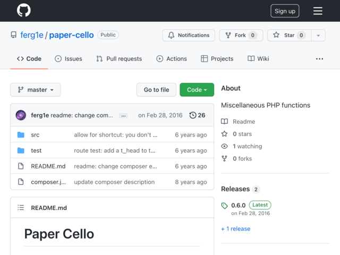Open the Projects tab
Image resolution: width=340 pixels, height=255 pixels.
(x=217, y=59)
